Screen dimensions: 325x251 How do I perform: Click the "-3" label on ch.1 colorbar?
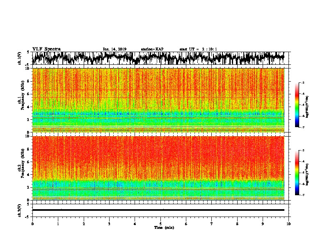pos(303,83)
